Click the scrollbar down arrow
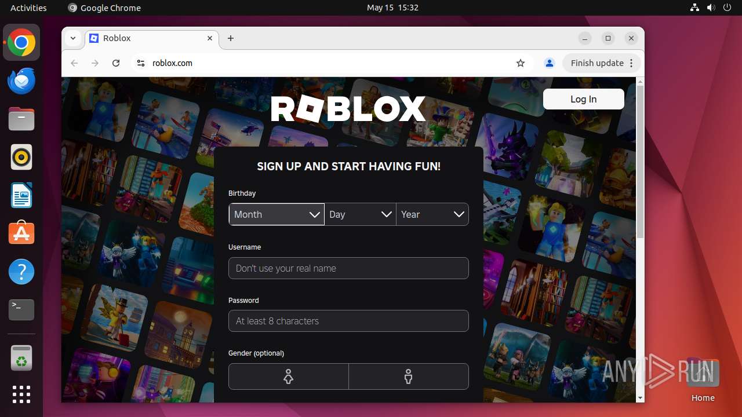Viewport: 742px width, 417px height. (640, 398)
